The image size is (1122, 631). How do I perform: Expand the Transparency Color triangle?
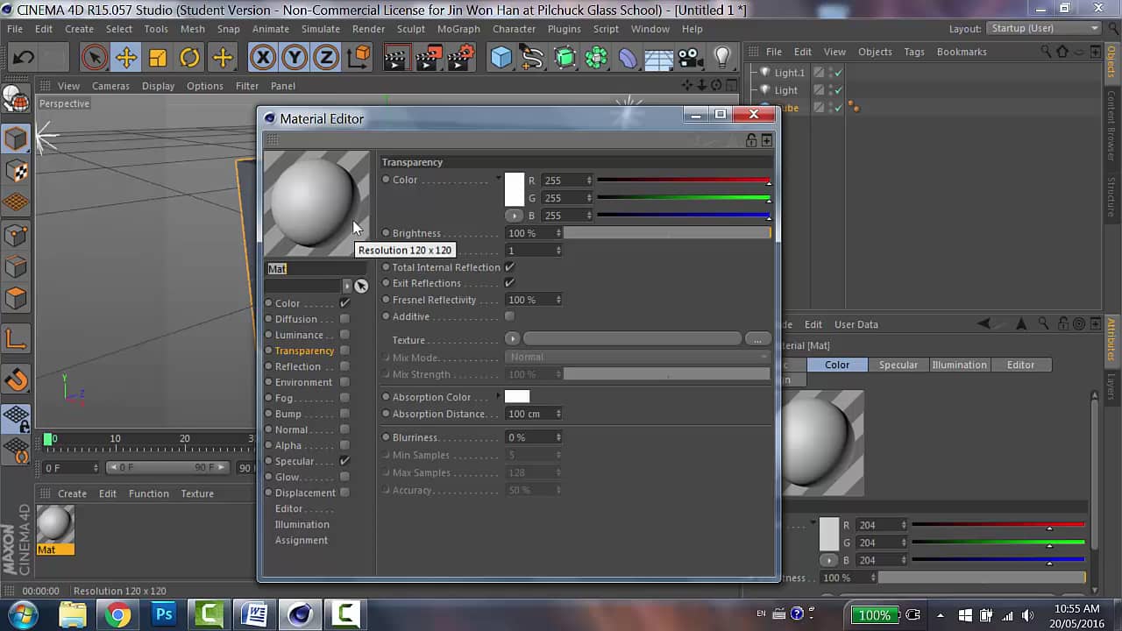pyautogui.click(x=499, y=179)
